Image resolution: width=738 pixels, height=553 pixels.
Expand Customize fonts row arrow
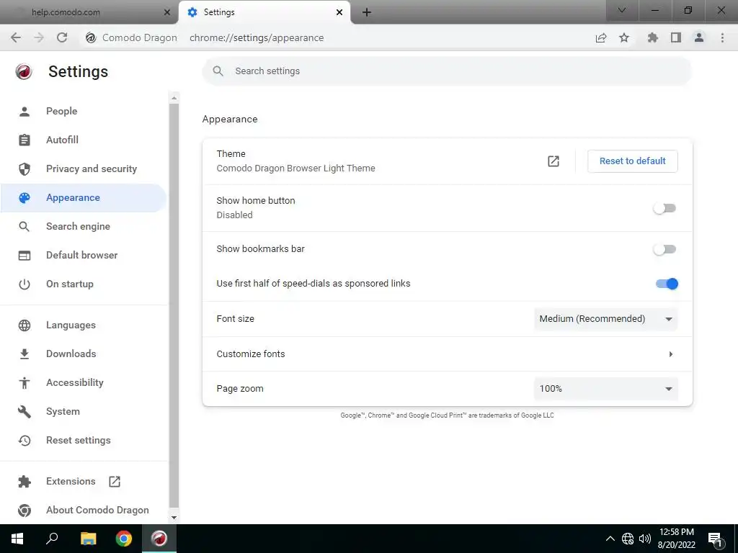[x=671, y=354]
